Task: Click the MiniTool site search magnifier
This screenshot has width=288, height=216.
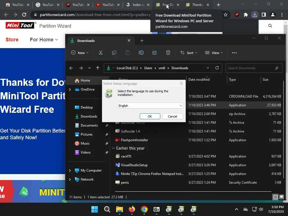Action: tap(270, 26)
